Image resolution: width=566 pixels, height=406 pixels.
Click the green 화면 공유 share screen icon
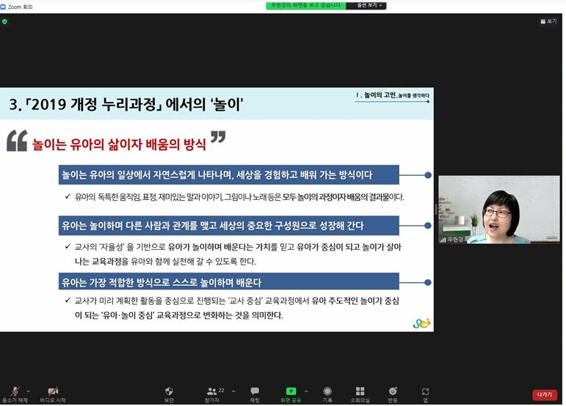[x=291, y=393]
